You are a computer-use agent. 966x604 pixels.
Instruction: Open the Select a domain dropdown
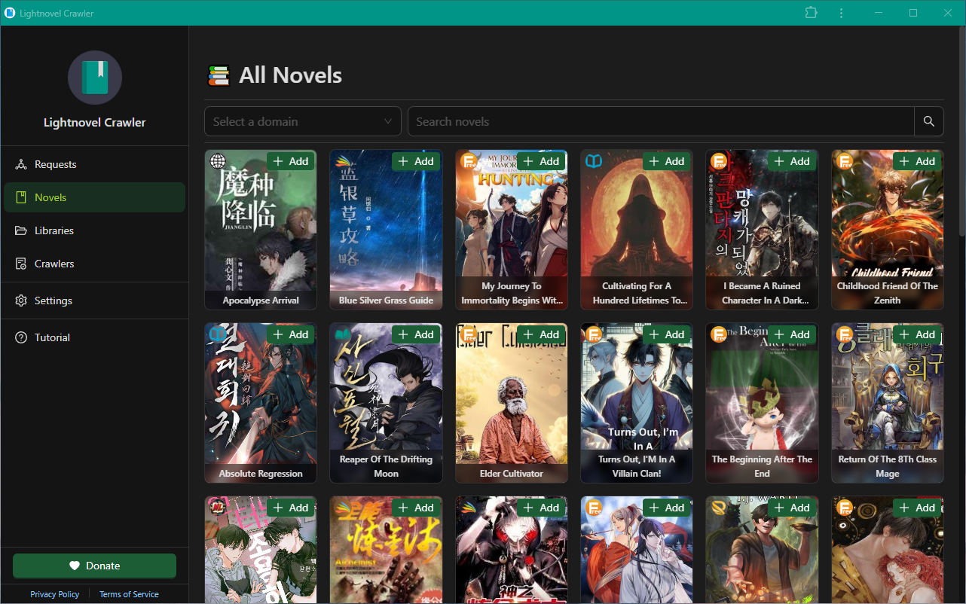[303, 121]
